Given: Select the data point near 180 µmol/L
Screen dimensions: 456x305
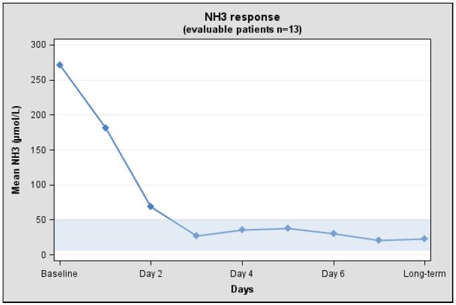Looking at the screenshot, I should [105, 128].
